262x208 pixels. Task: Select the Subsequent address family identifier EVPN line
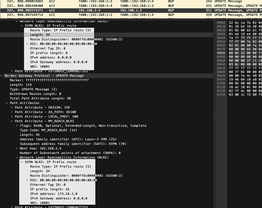tap(73, 144)
